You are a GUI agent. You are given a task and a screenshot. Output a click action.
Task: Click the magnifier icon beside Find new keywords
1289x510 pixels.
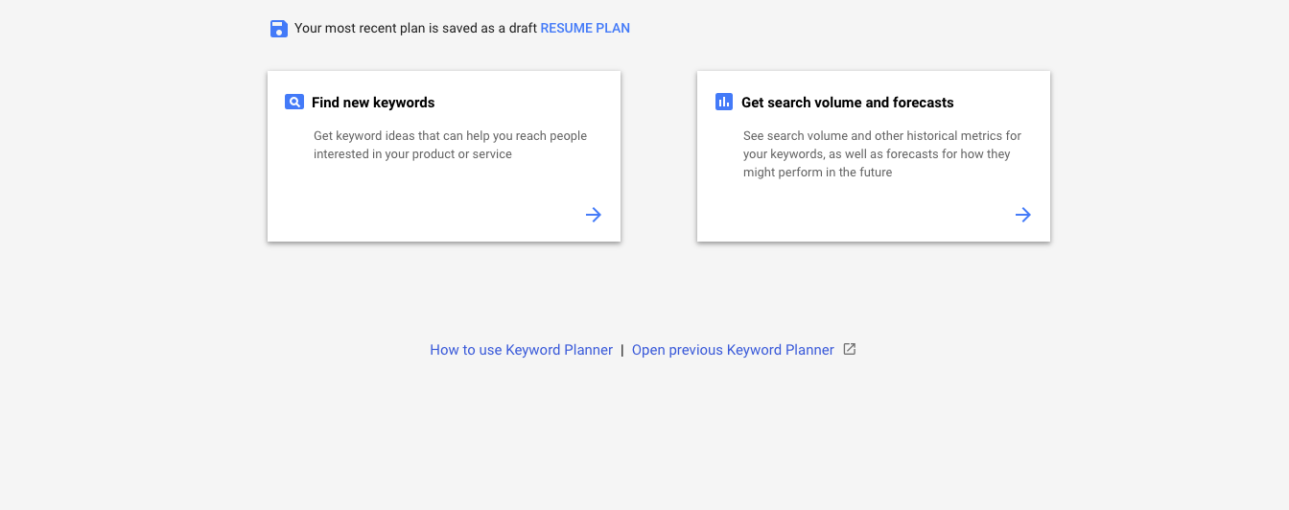pyautogui.click(x=294, y=102)
